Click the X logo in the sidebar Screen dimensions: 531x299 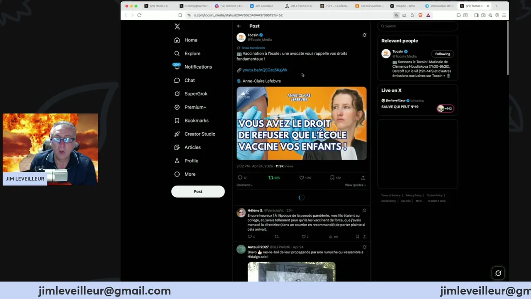point(177,27)
